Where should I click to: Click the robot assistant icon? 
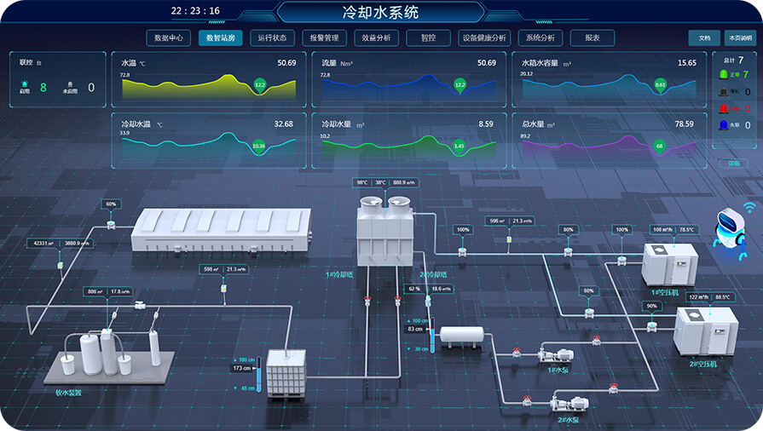[x=730, y=228]
